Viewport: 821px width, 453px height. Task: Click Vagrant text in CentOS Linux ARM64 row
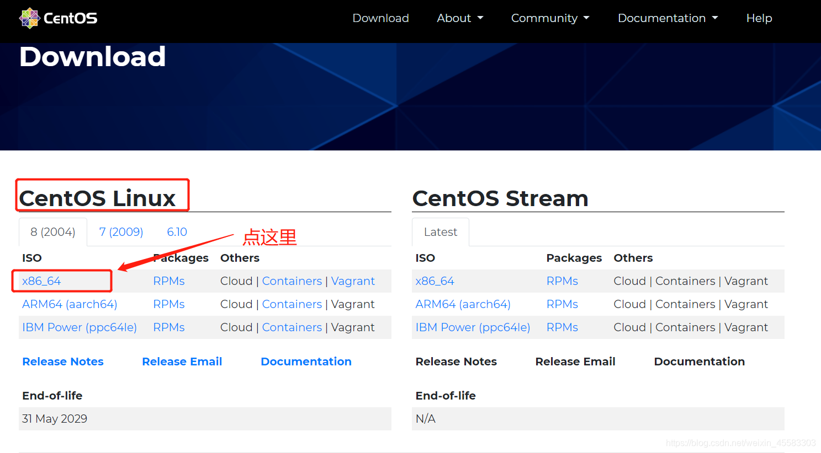click(x=353, y=304)
